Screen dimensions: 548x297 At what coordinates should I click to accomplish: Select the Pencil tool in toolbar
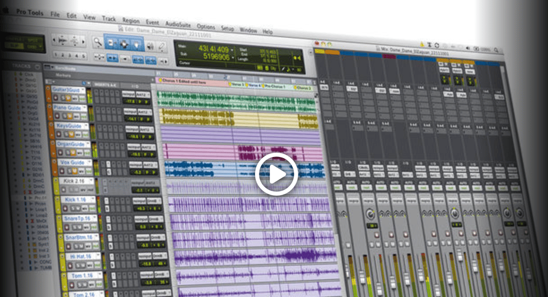click(162, 47)
